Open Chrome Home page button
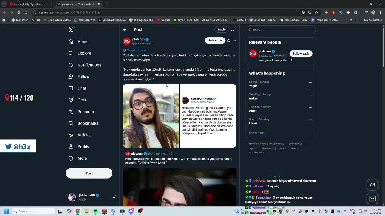385x216 pixels. 26,13
